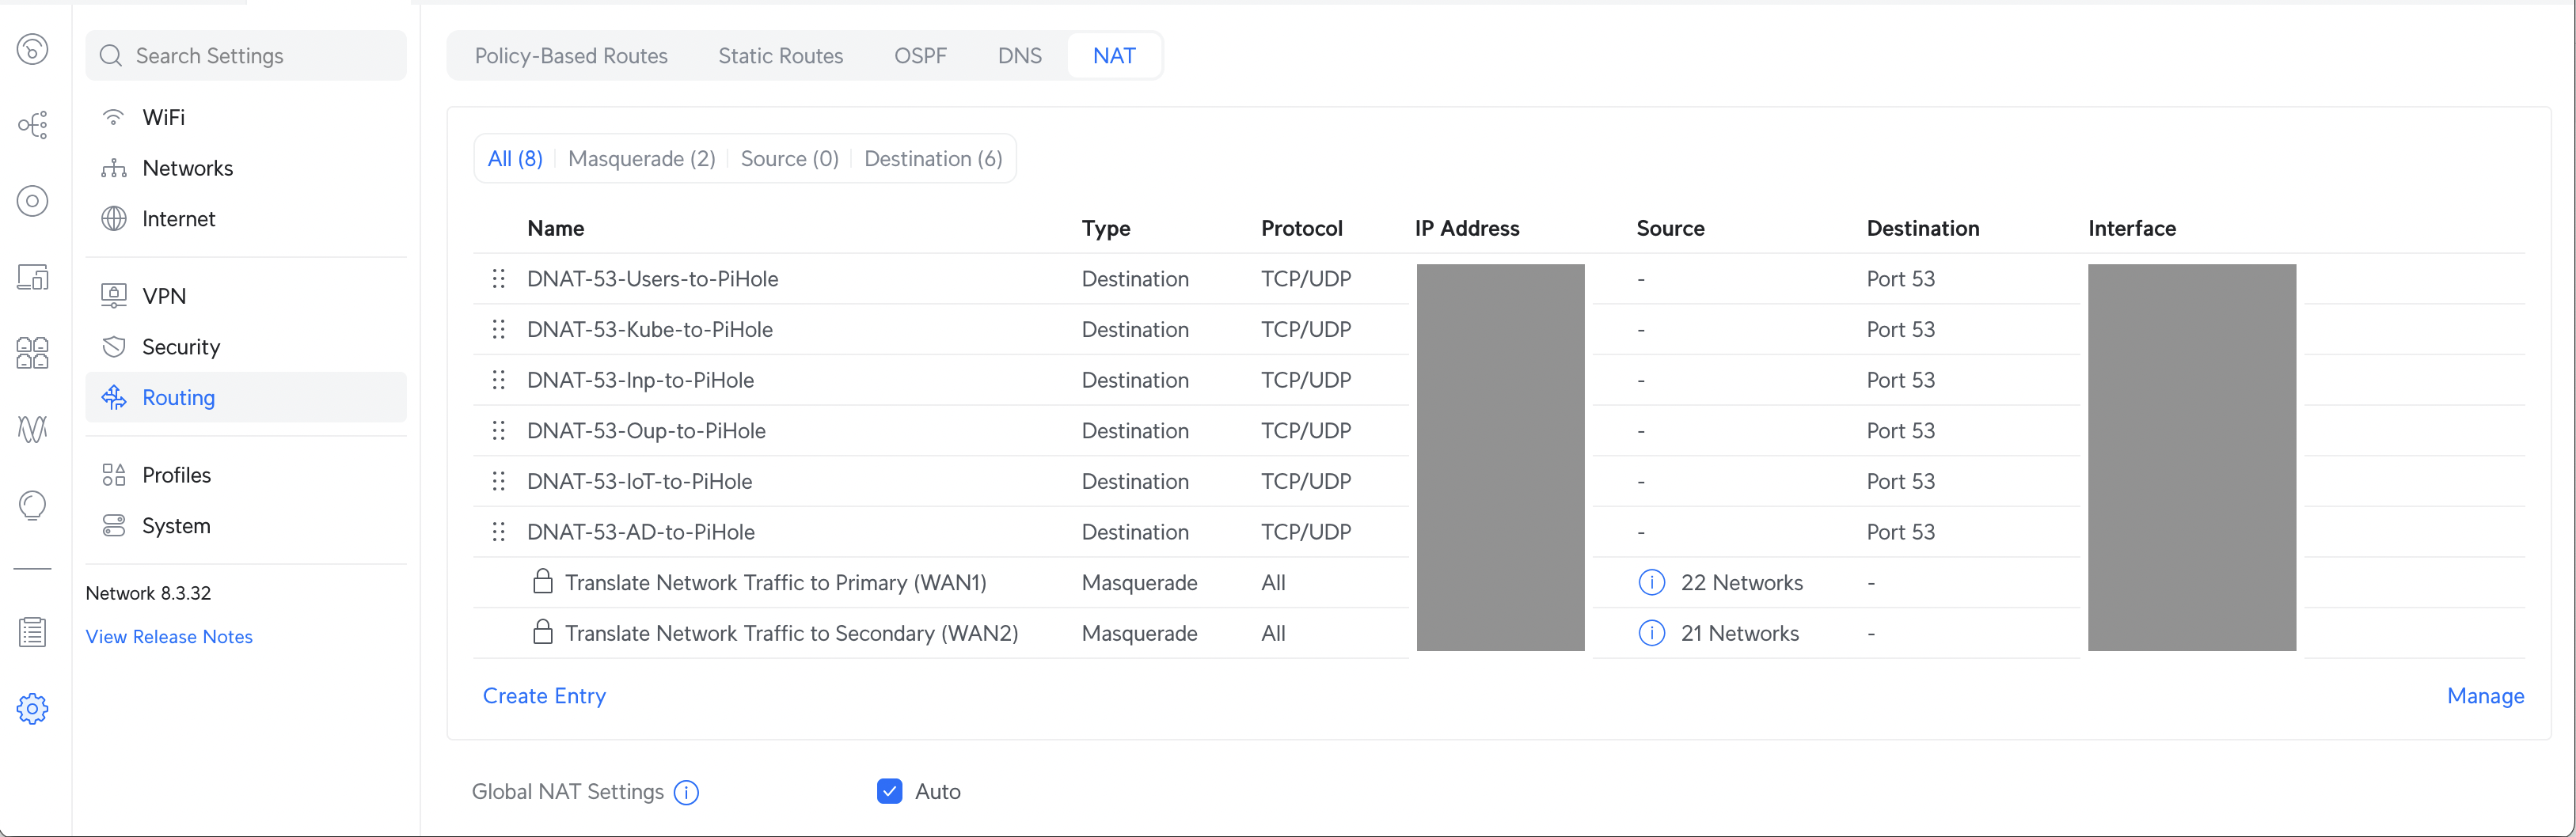Click the Type column header
2576x837 pixels.
tap(1106, 229)
